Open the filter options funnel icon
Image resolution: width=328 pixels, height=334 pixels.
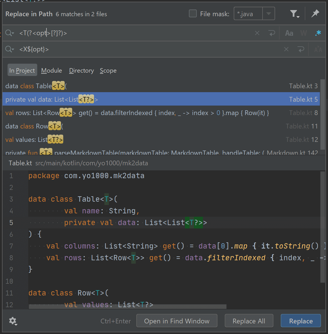[x=294, y=14]
